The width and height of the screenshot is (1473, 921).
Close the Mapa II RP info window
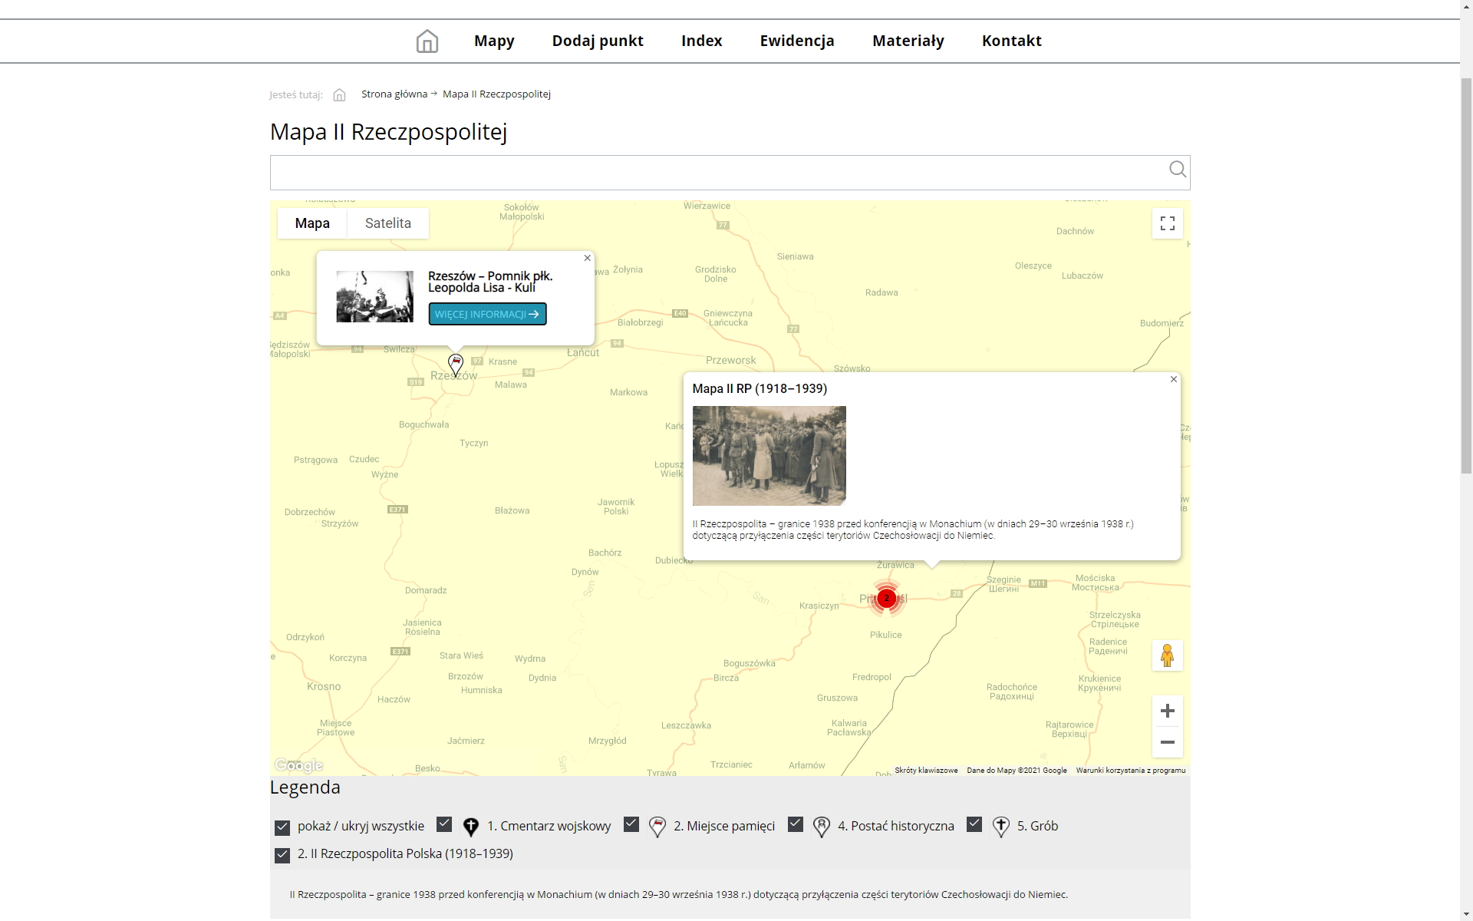[1173, 379]
